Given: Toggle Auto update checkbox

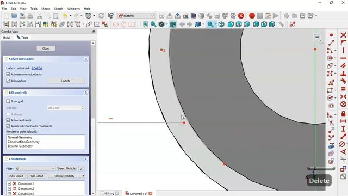Looking at the screenshot, I should pyautogui.click(x=8, y=81).
